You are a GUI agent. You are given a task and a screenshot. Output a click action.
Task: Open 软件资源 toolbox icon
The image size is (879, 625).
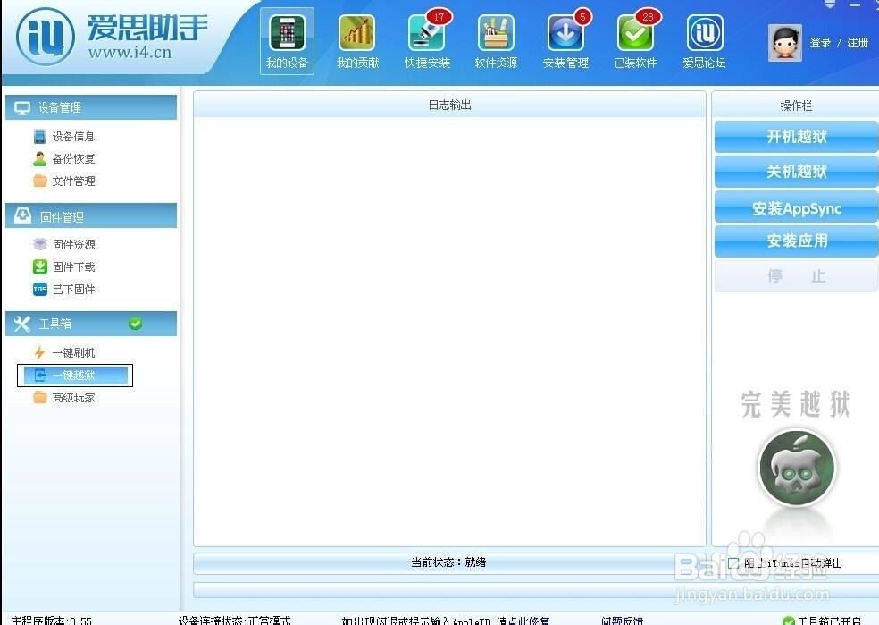click(x=496, y=33)
